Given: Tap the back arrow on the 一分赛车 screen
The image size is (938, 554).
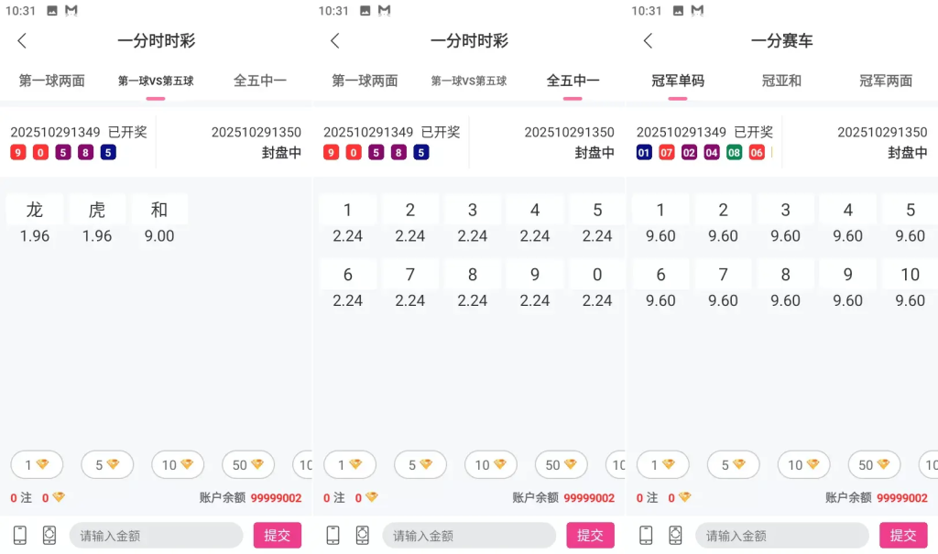Looking at the screenshot, I should click(x=647, y=40).
